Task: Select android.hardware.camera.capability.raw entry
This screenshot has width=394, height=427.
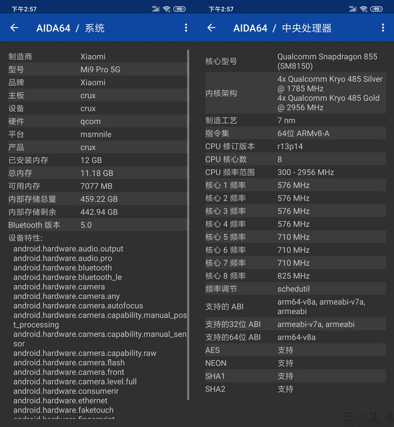Action: (85, 353)
